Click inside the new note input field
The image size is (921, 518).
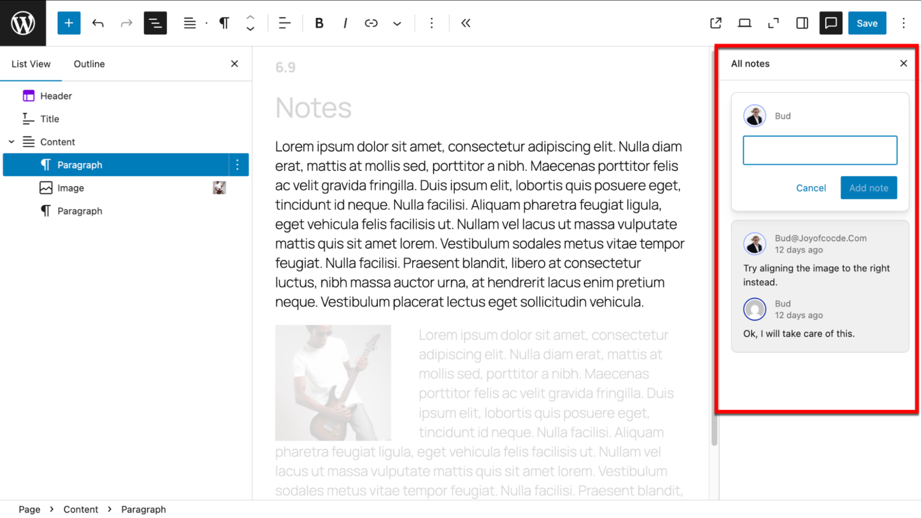[820, 150]
